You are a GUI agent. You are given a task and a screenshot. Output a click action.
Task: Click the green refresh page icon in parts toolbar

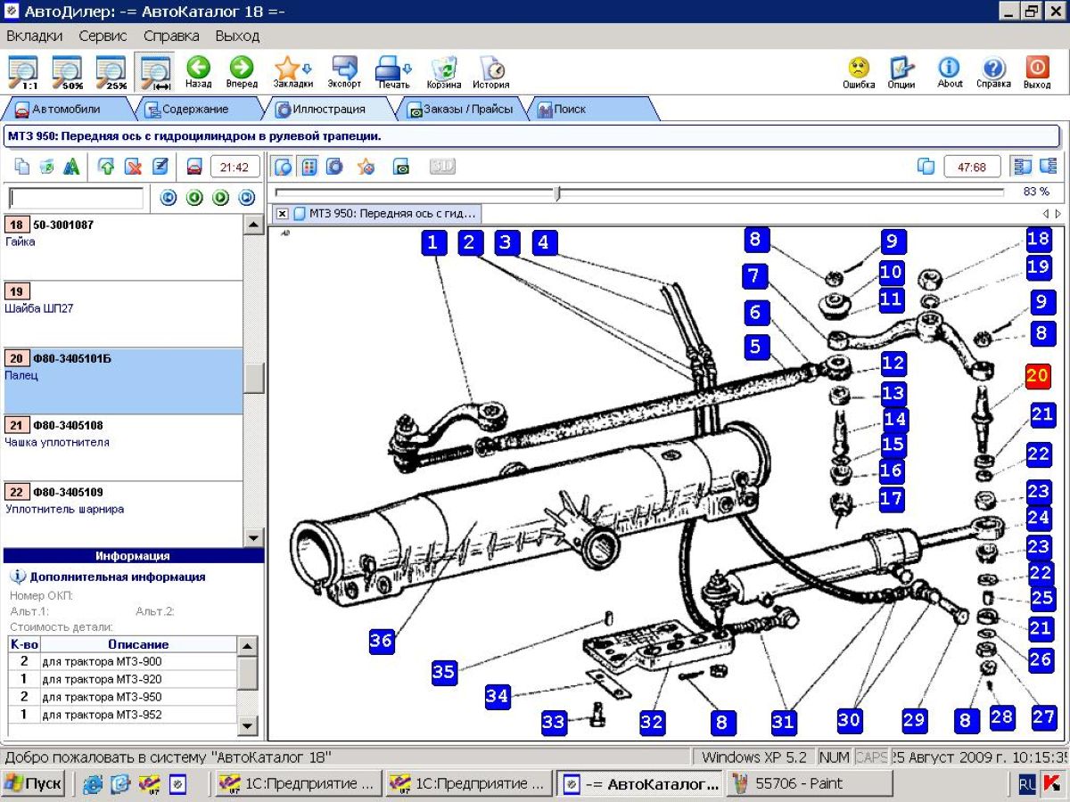tap(47, 168)
